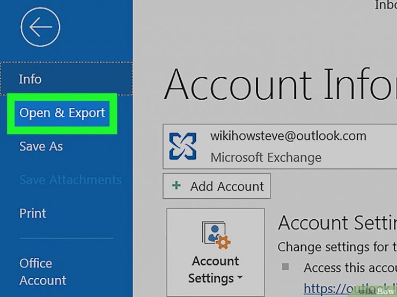Open the Account Settings dropdown button
Viewport: 397px width, 297px height.
click(216, 253)
